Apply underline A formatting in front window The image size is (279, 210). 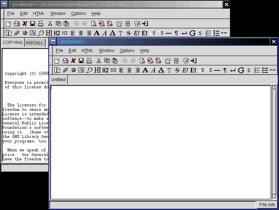pos(161,70)
